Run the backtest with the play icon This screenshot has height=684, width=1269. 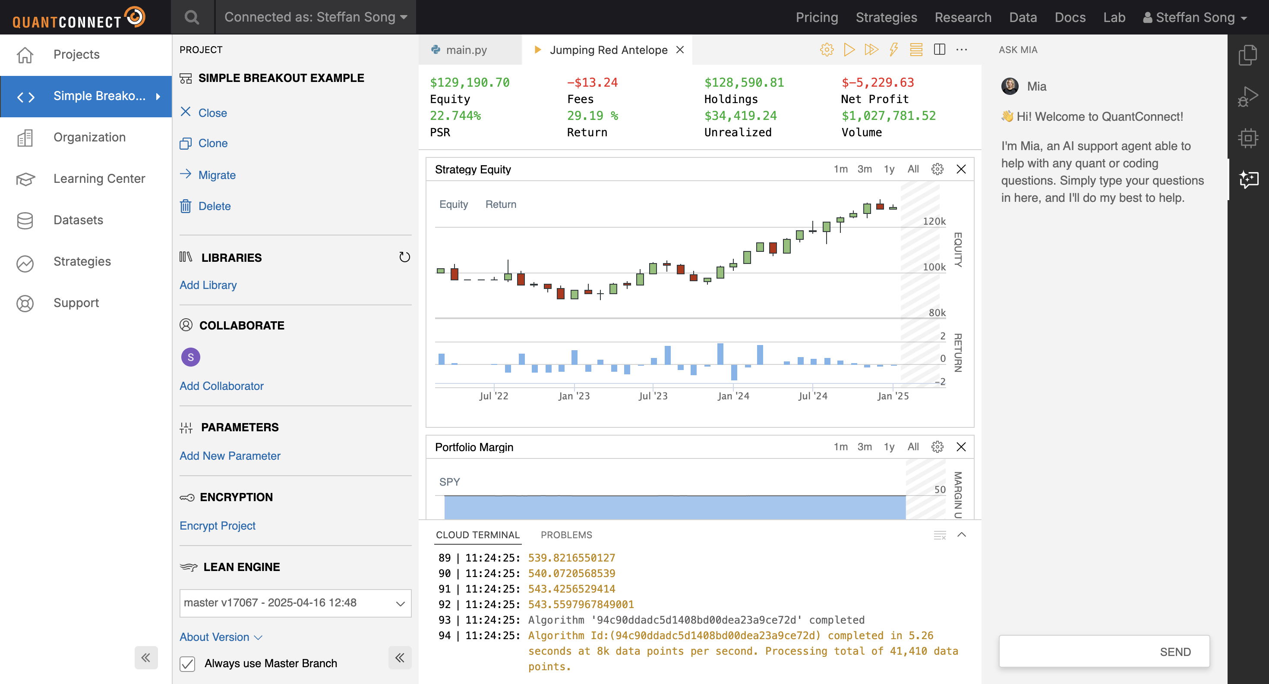849,50
